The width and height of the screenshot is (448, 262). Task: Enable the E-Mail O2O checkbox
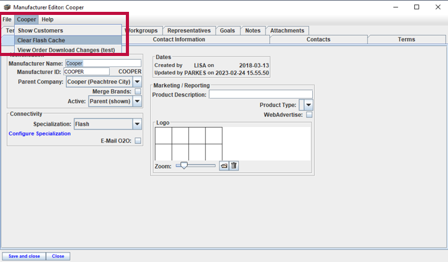point(138,141)
